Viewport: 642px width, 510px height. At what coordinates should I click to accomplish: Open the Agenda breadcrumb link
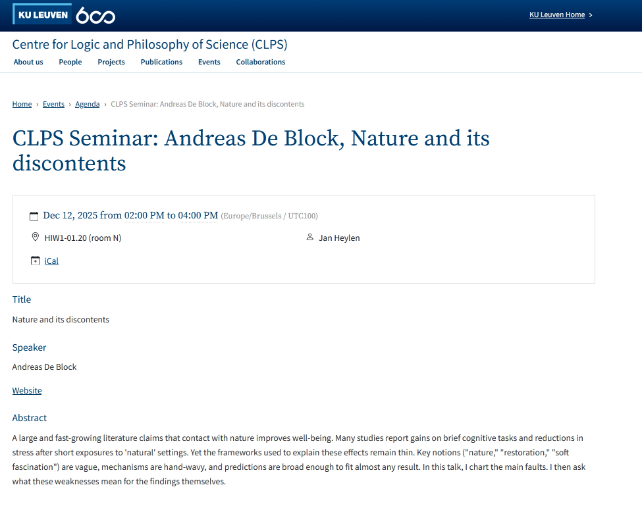click(88, 104)
